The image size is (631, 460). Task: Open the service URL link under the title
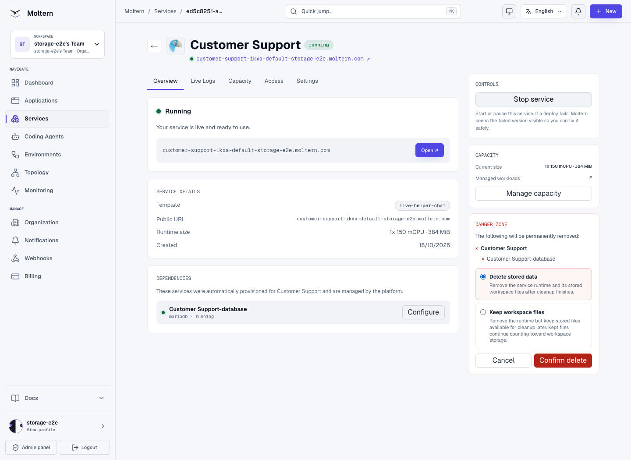click(283, 59)
